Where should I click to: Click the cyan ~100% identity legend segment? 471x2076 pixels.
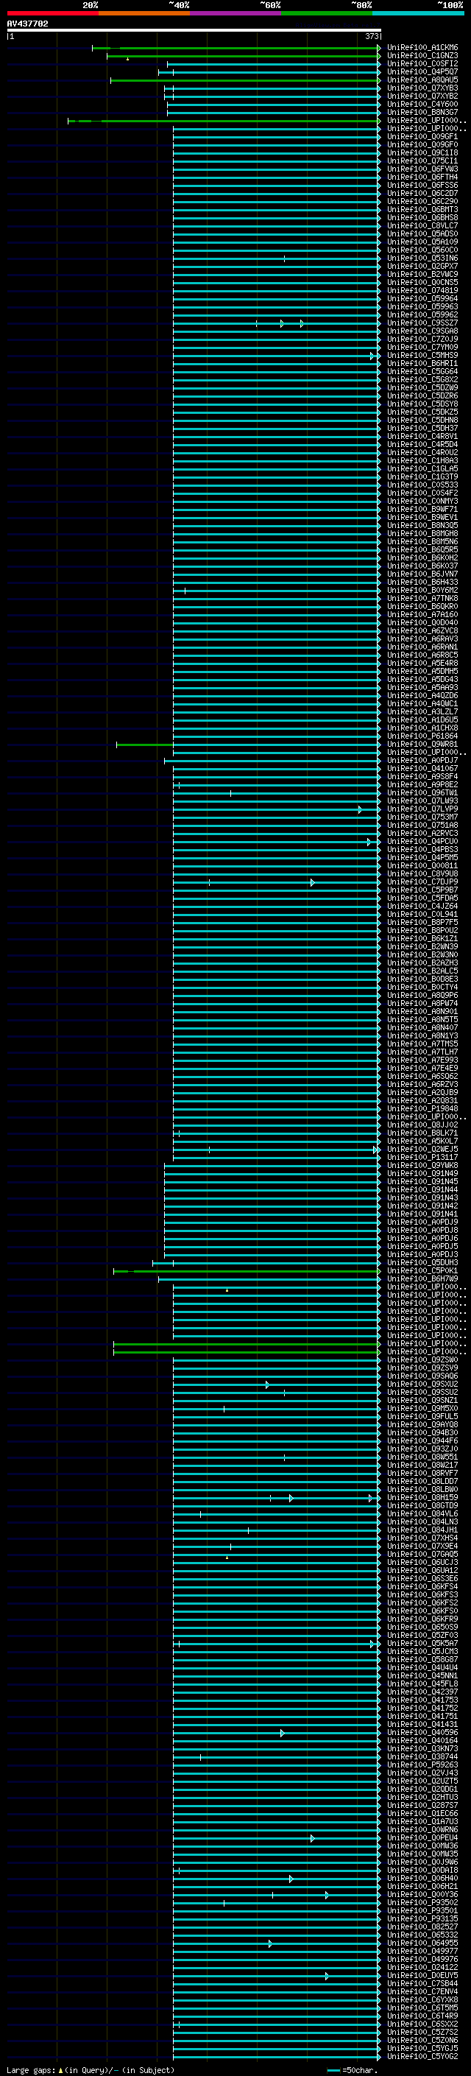[x=418, y=13]
